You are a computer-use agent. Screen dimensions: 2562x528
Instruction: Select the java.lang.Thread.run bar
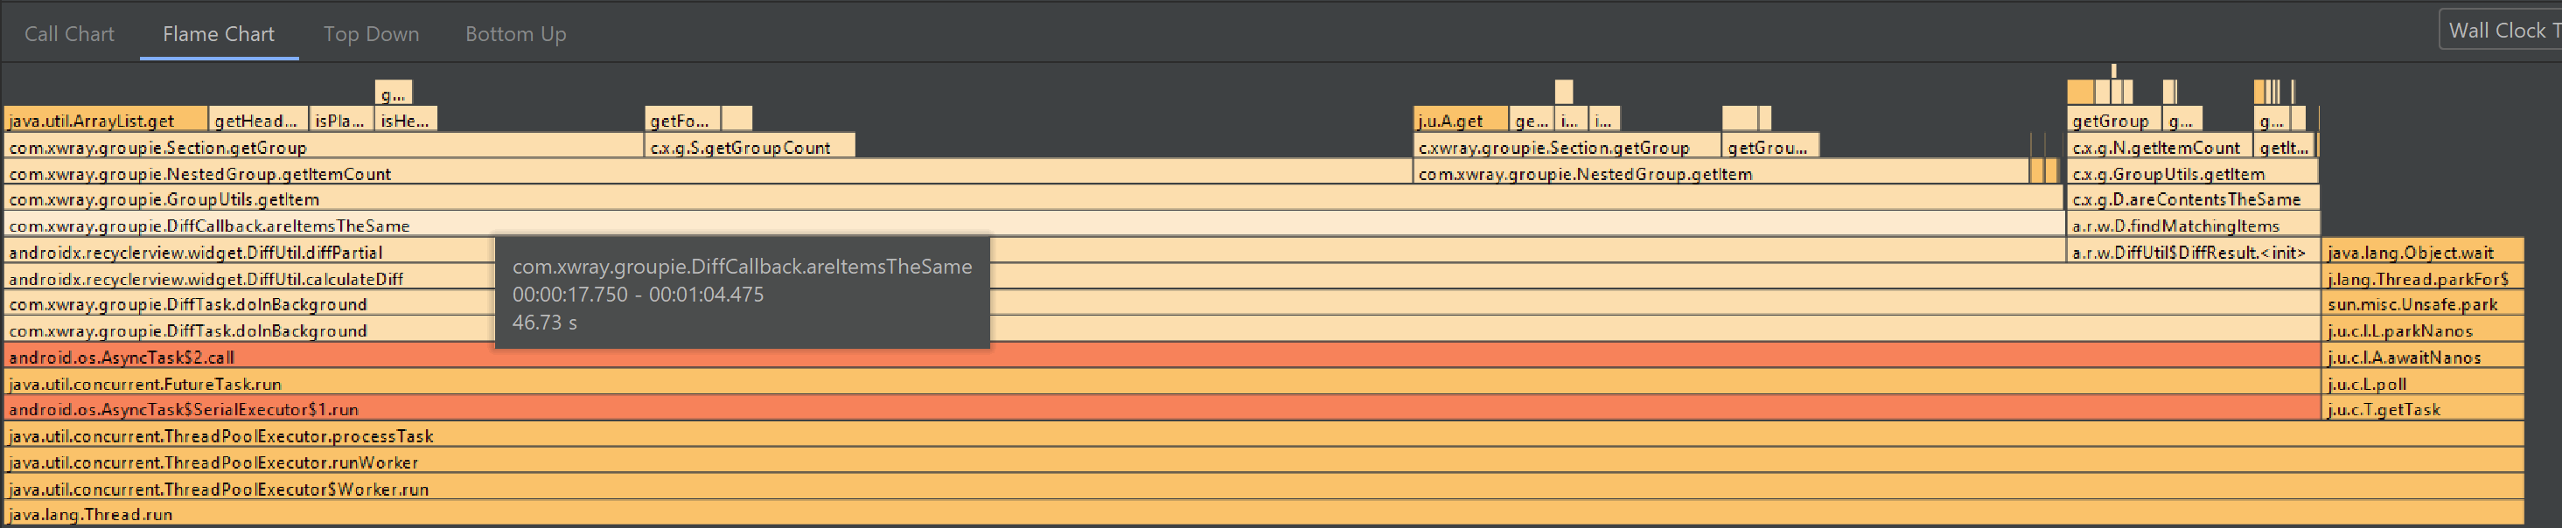pos(1264,514)
